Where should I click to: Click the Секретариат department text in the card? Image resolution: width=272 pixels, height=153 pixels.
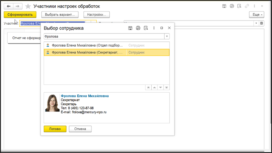click(70, 100)
